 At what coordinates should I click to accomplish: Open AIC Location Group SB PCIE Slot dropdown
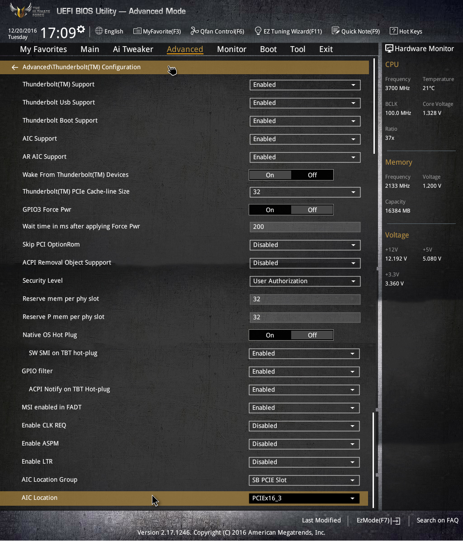304,480
